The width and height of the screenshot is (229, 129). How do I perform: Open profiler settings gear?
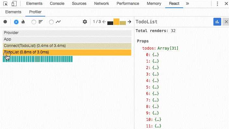85,22
